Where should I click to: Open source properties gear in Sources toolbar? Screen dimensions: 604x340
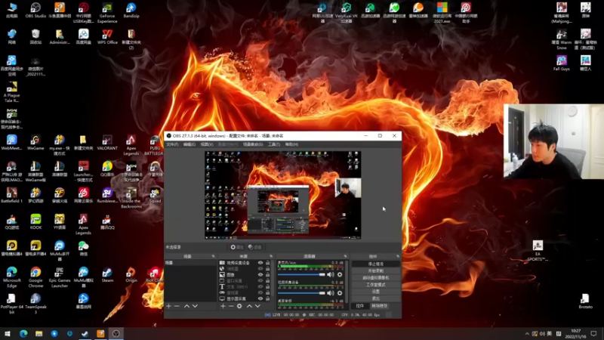240,306
